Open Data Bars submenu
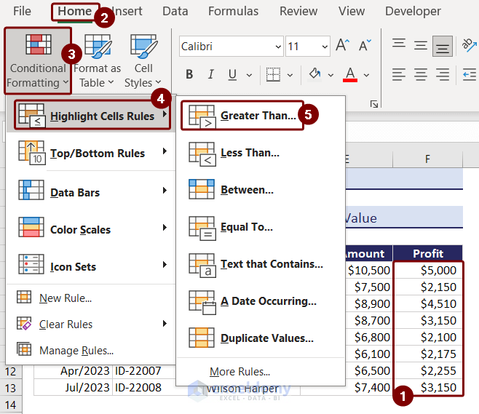This screenshot has width=479, height=414. coord(91,191)
